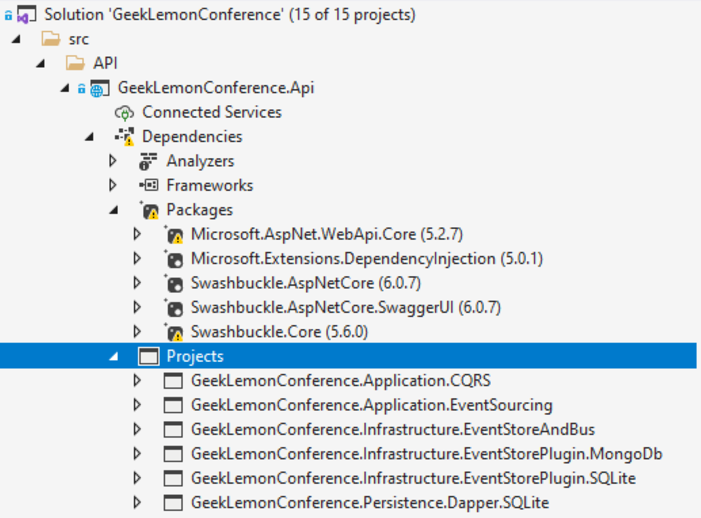Collapse the Dependencies node
Viewport: 701px width, 518px height.
click(x=90, y=137)
